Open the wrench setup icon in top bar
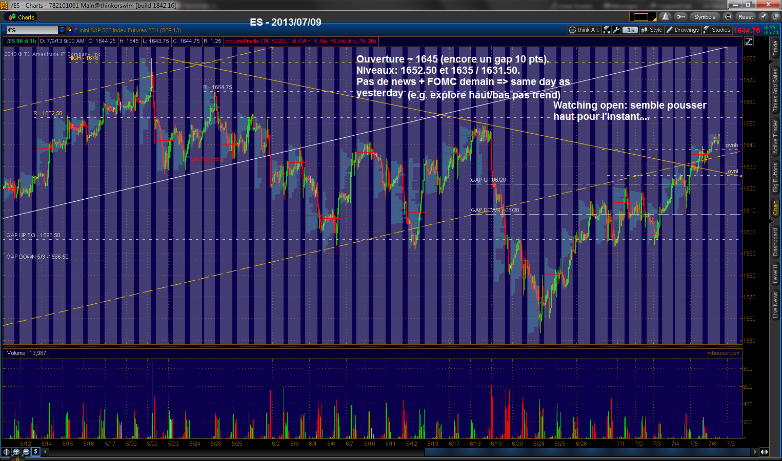The image size is (782, 461). click(x=680, y=17)
